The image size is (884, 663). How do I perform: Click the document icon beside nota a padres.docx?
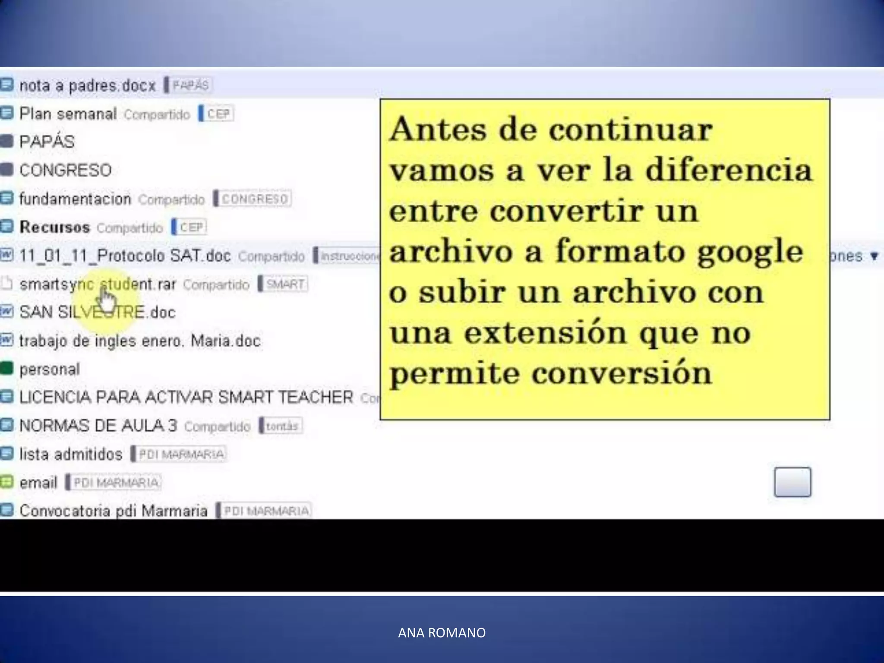click(x=6, y=85)
